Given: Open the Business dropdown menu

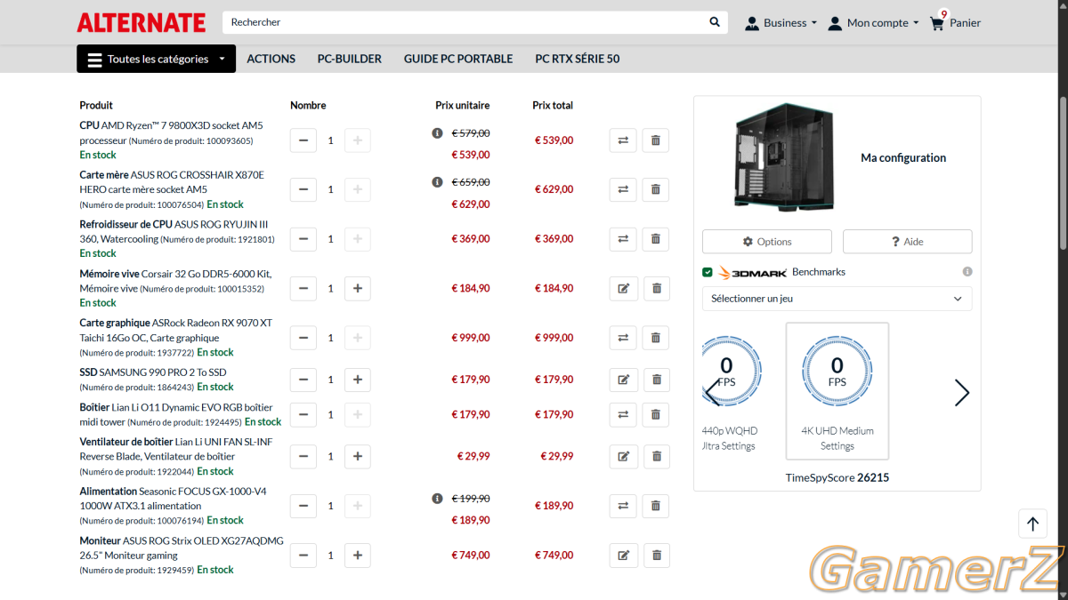Looking at the screenshot, I should click(x=781, y=23).
